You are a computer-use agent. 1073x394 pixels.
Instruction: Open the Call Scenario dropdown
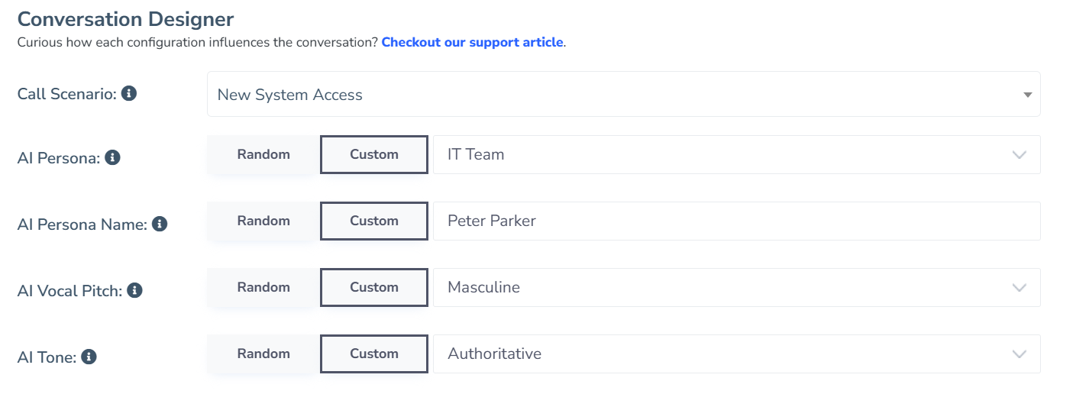[623, 95]
